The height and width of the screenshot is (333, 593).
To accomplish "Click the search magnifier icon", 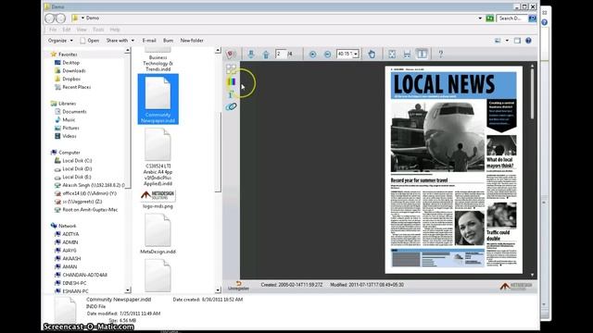I will 532,18.
